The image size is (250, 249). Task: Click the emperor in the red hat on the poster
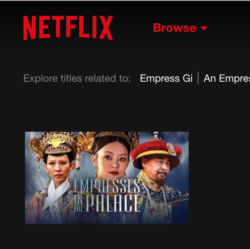[x=158, y=166]
